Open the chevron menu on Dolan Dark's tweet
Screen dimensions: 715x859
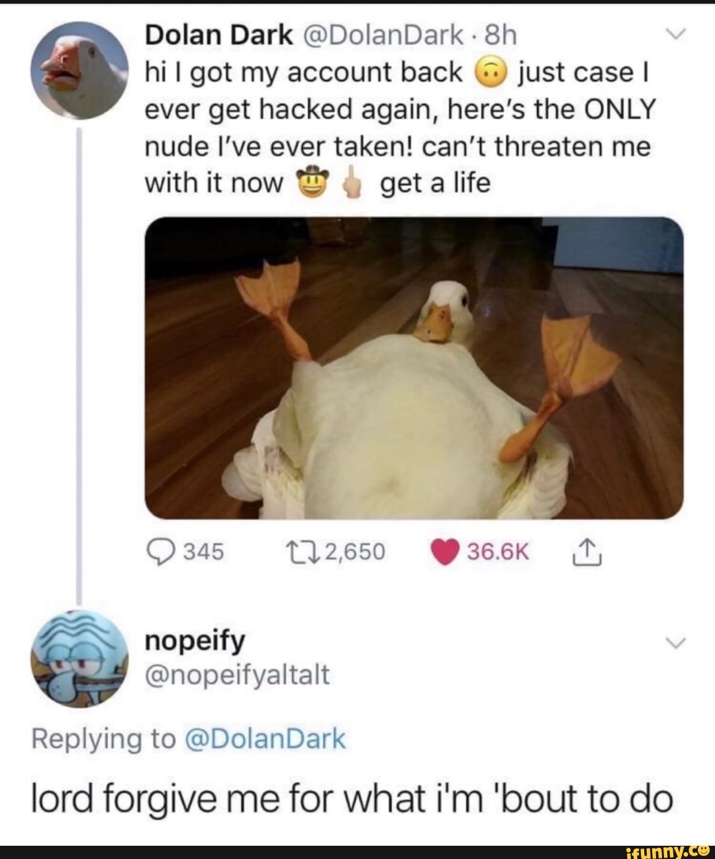677,33
